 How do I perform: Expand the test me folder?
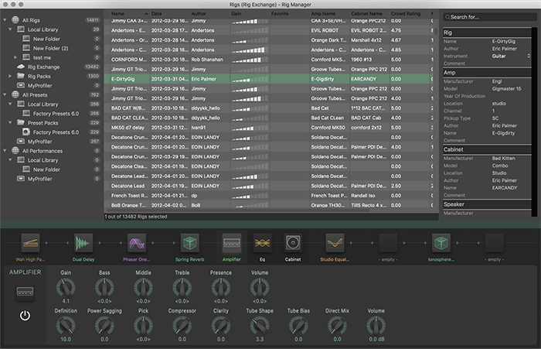click(x=15, y=57)
